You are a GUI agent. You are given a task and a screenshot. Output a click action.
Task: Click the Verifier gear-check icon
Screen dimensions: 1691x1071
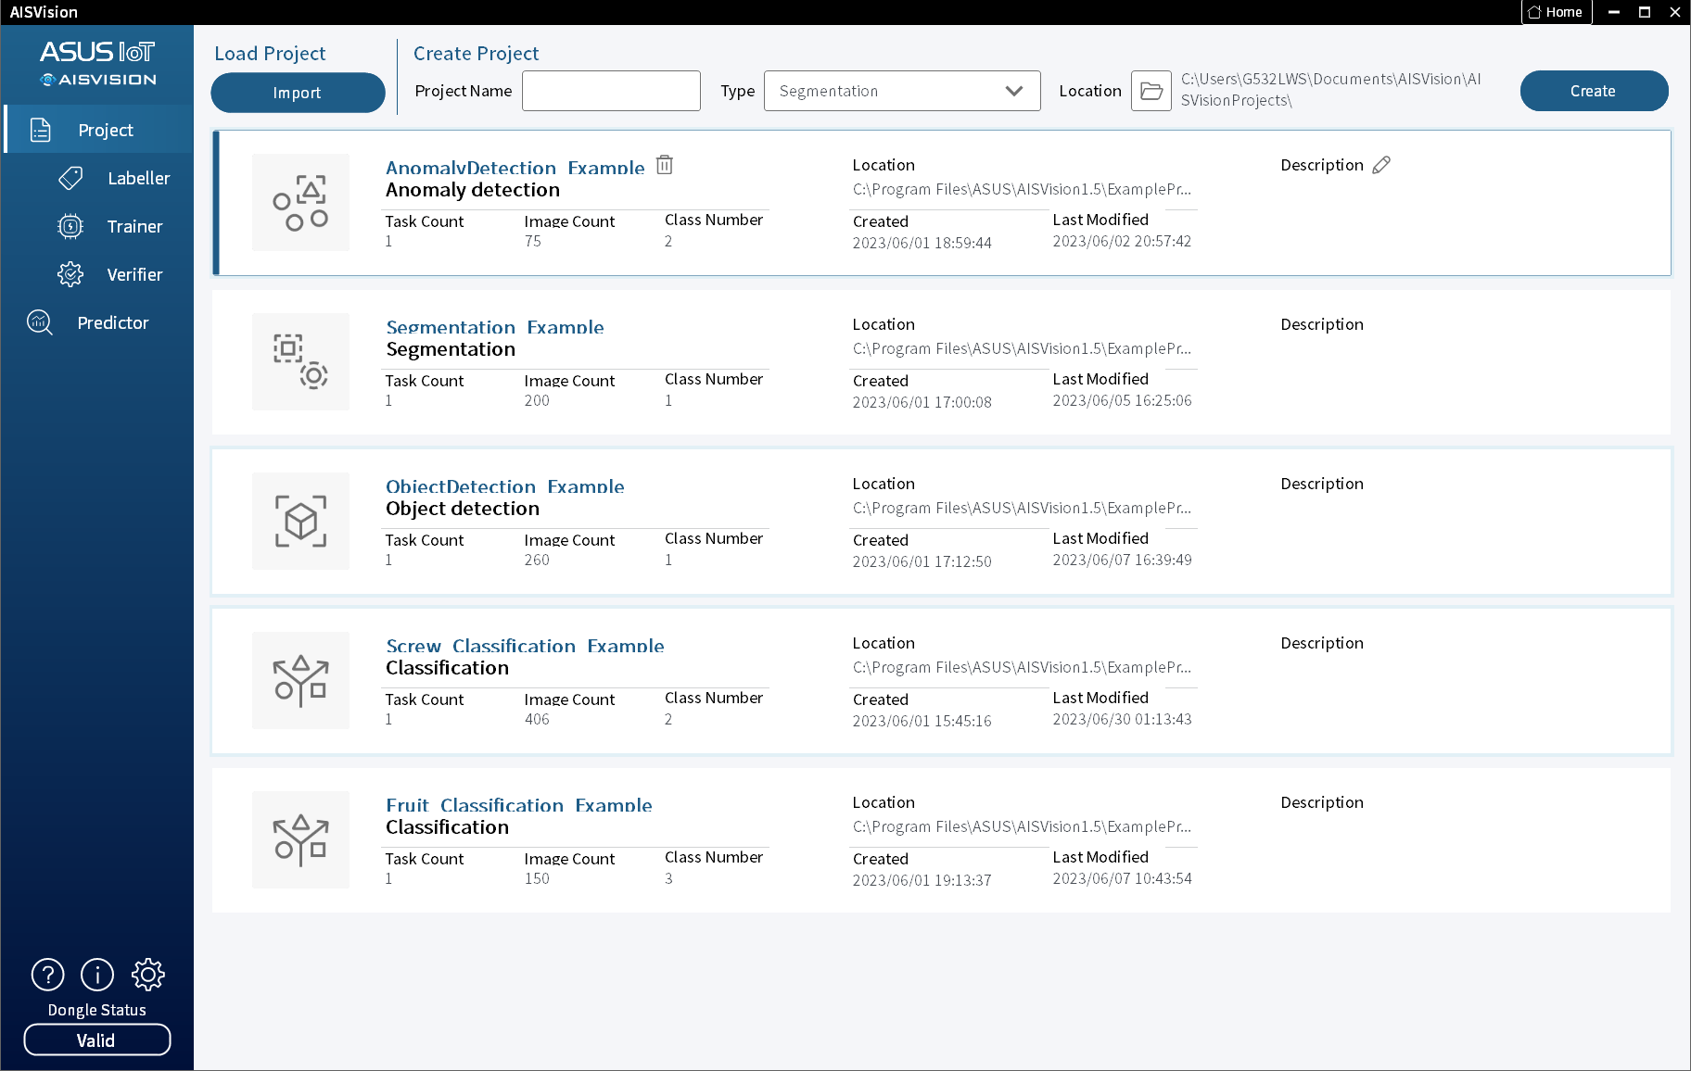click(x=70, y=274)
